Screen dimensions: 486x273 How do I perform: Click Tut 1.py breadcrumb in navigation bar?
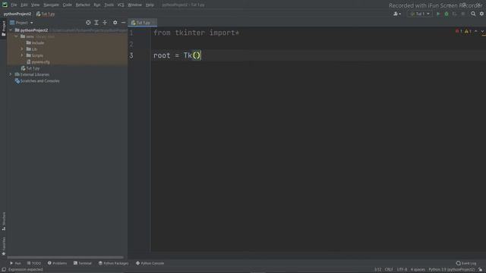click(46, 14)
